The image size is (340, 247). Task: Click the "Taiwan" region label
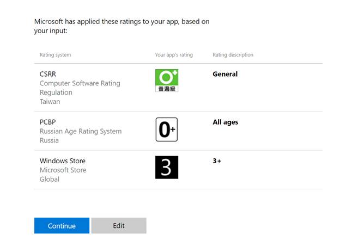[50, 102]
